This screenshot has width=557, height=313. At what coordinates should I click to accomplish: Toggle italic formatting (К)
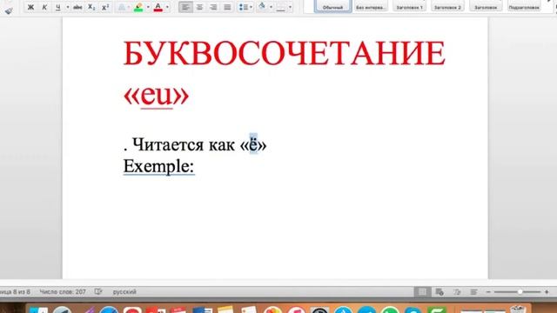pyautogui.click(x=44, y=7)
